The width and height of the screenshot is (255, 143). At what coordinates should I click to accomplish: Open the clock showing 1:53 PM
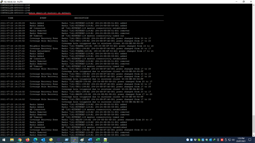pyautogui.click(x=241, y=140)
